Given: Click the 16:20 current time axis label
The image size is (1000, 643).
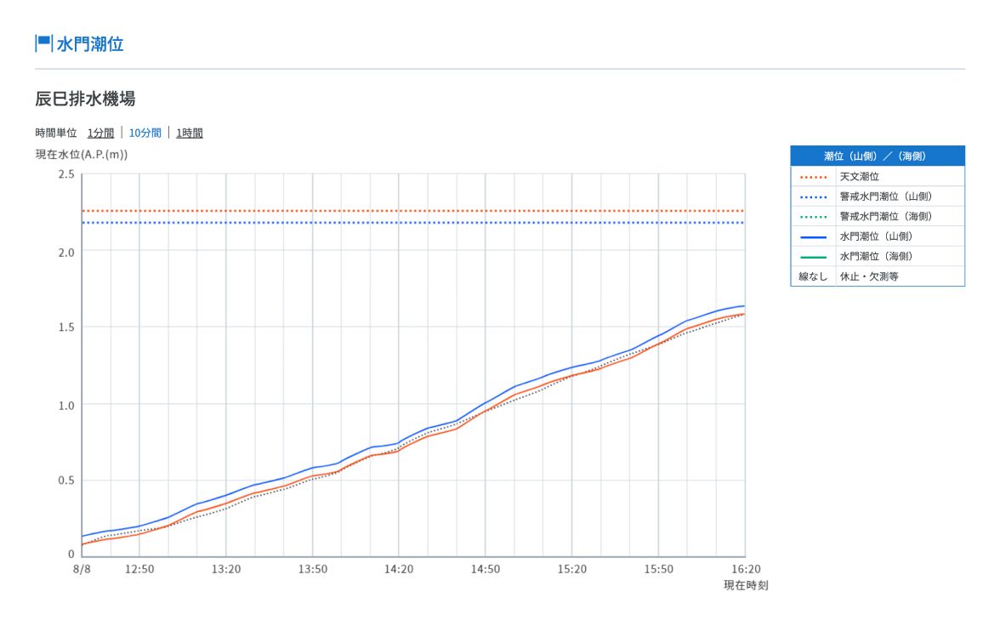Looking at the screenshot, I should 746,569.
